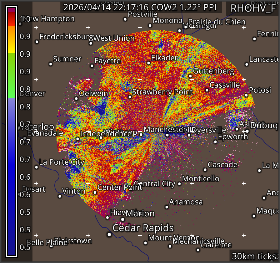
Task: Click the Anamosa city marker dot
Action: coord(167,207)
